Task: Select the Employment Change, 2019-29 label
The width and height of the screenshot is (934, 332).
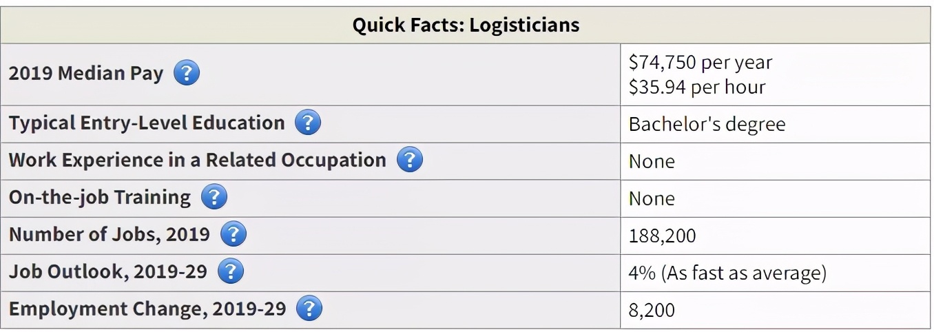Action: (x=147, y=309)
